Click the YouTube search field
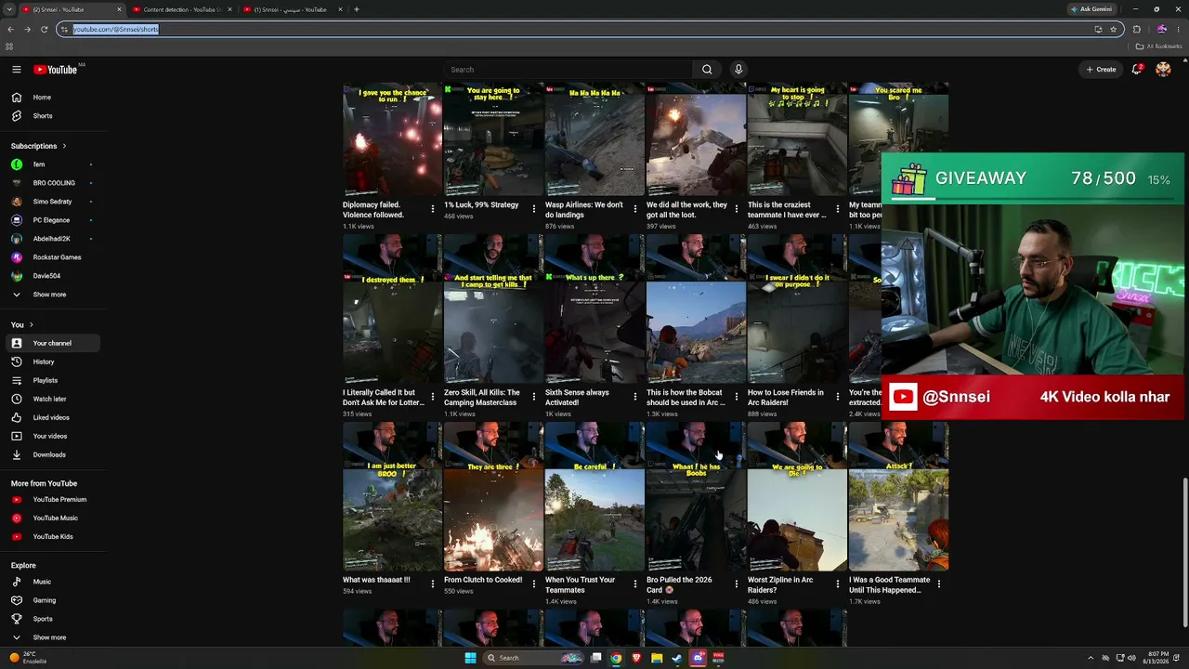This screenshot has height=669, width=1189. (567, 70)
